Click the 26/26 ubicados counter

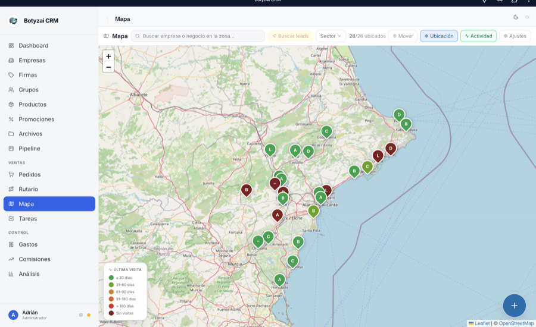tap(367, 36)
